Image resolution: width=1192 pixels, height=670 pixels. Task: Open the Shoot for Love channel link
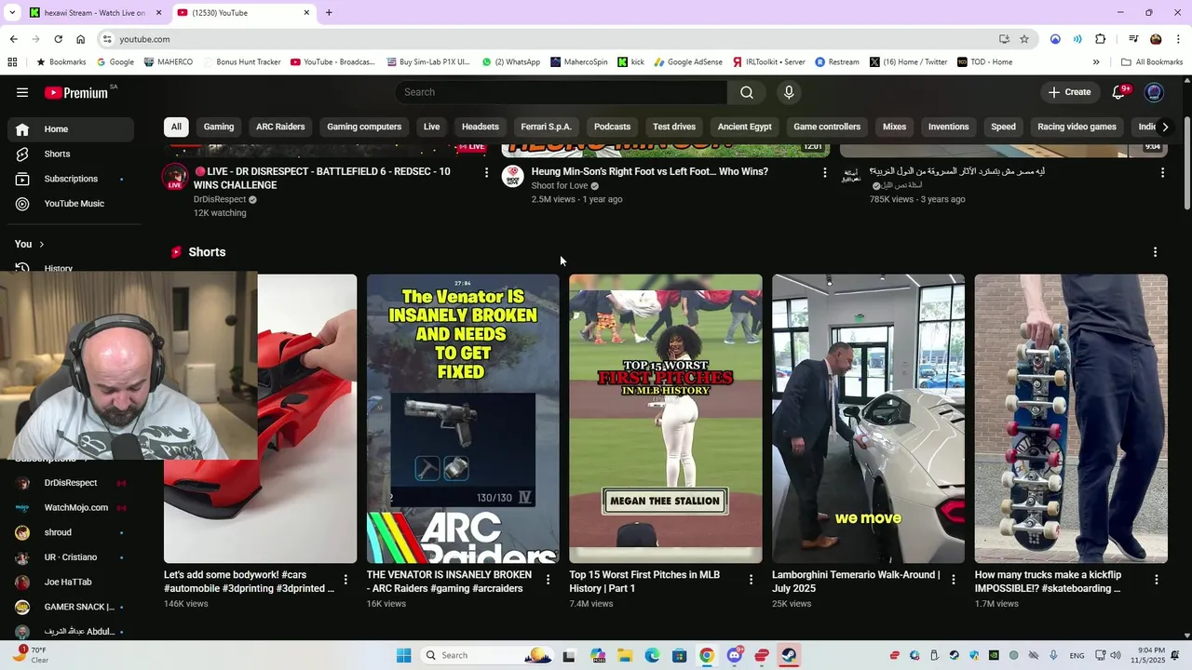click(x=560, y=185)
